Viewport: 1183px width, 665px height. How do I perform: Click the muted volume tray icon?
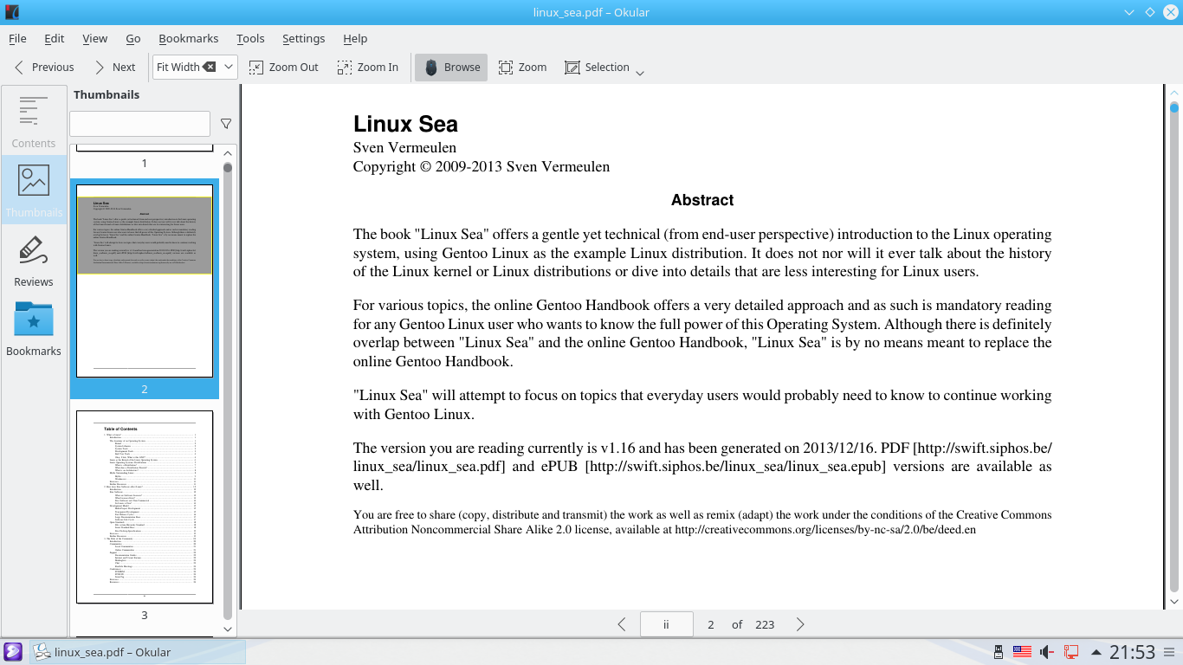(1047, 652)
